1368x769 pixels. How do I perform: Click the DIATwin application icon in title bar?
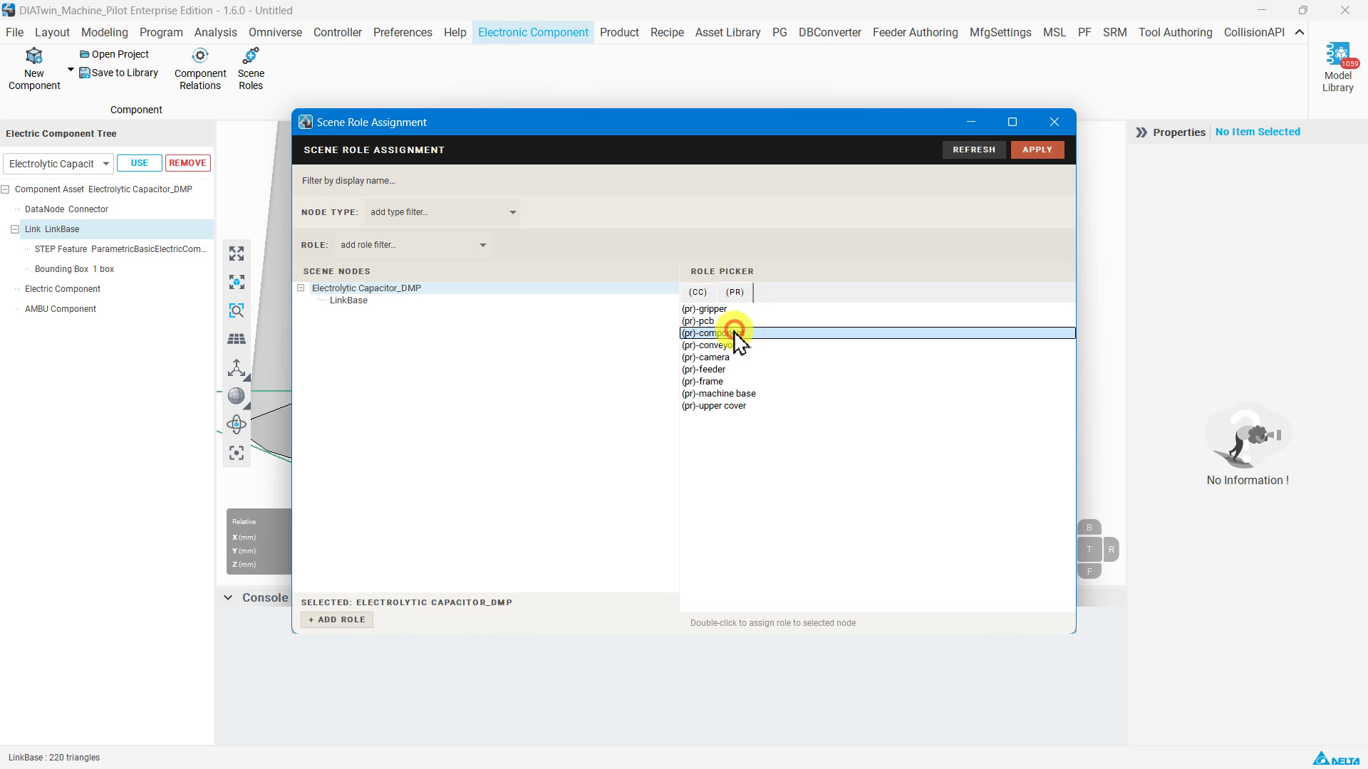(9, 11)
